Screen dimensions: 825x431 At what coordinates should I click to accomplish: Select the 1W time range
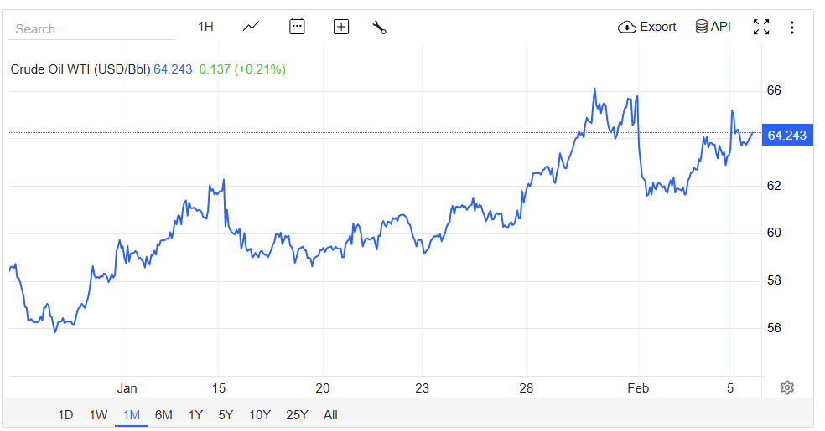click(x=98, y=415)
